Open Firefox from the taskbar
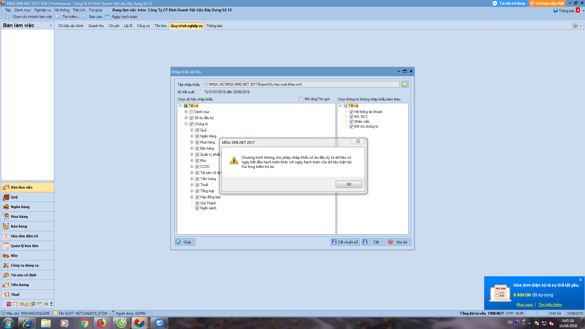This screenshot has height=329, width=585. pyautogui.click(x=102, y=323)
